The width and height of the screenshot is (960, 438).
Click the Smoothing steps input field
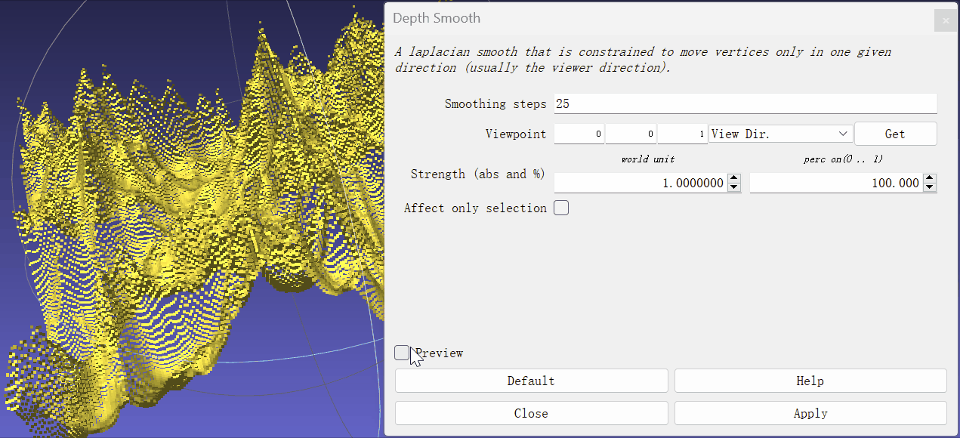point(745,103)
